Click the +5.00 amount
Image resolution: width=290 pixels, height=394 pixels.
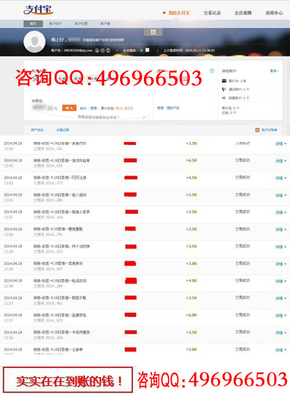point(191,349)
